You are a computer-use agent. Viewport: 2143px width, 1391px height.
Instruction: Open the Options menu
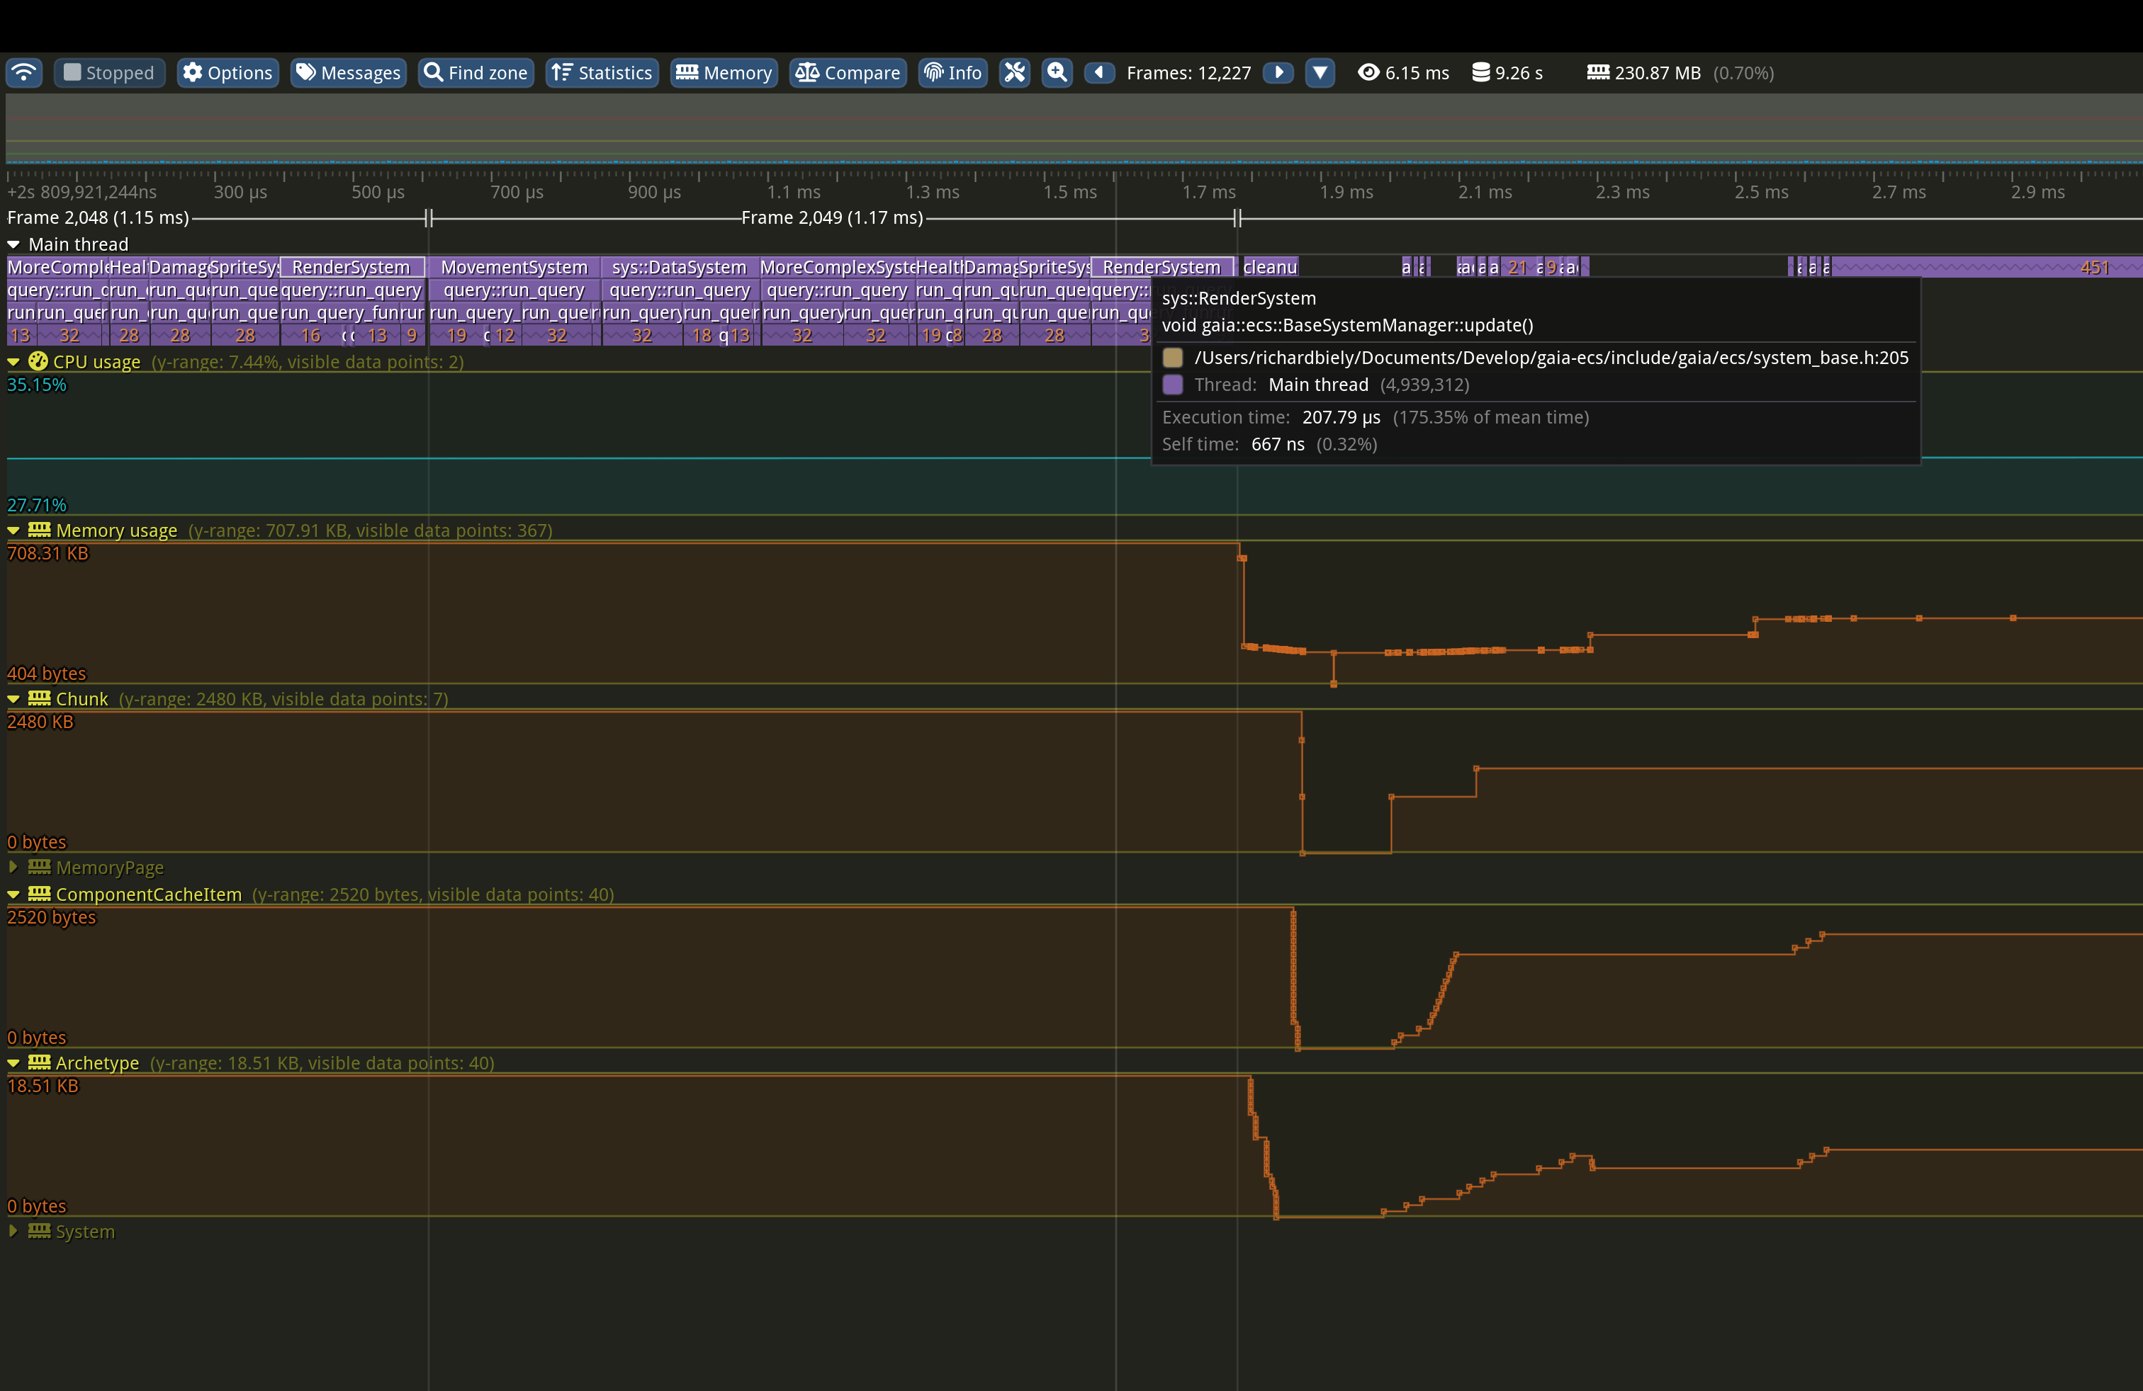point(227,73)
